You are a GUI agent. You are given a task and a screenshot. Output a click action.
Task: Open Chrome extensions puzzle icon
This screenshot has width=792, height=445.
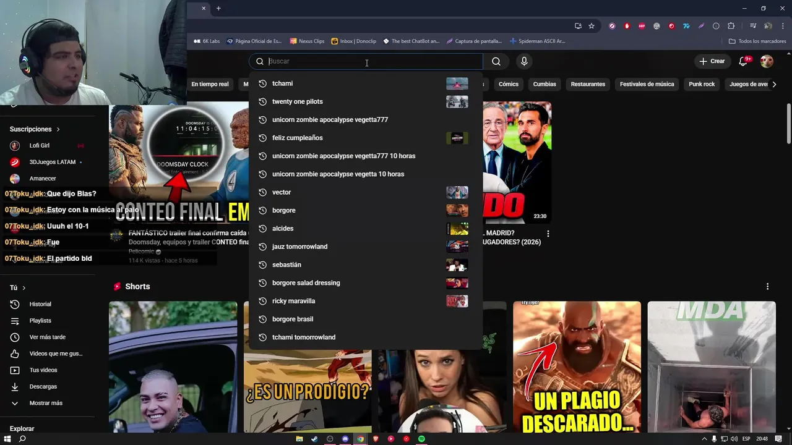731,26
